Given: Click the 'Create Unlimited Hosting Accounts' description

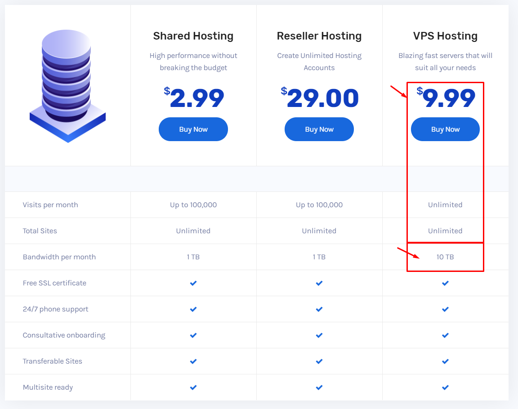Looking at the screenshot, I should click(x=319, y=62).
